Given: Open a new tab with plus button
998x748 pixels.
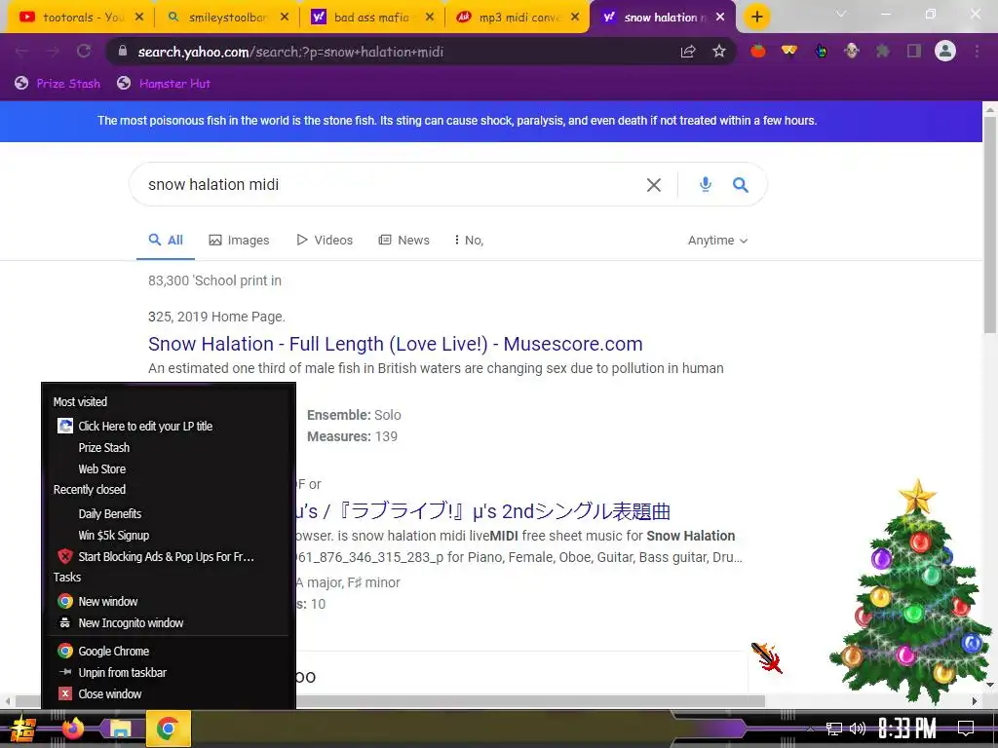Looking at the screenshot, I should coord(756,18).
